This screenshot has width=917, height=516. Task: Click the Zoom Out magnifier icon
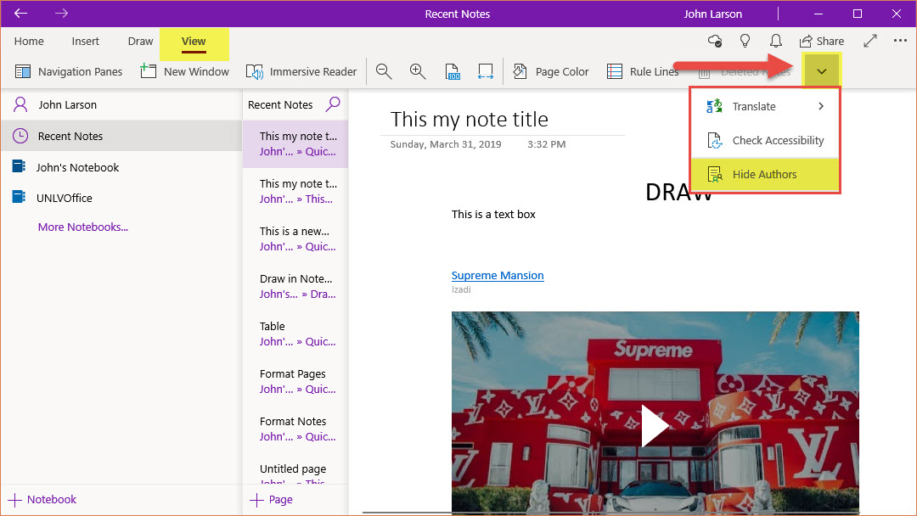click(x=384, y=72)
